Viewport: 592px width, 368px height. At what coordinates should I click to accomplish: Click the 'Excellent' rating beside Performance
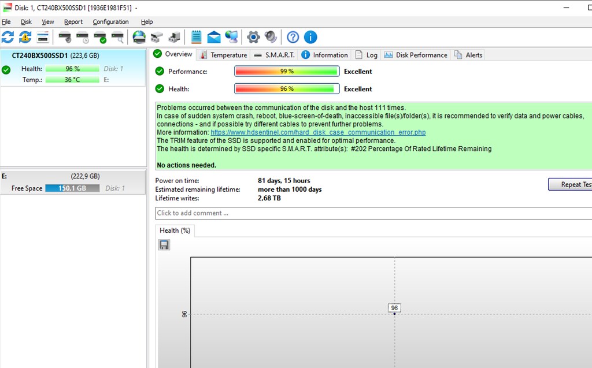[358, 71]
